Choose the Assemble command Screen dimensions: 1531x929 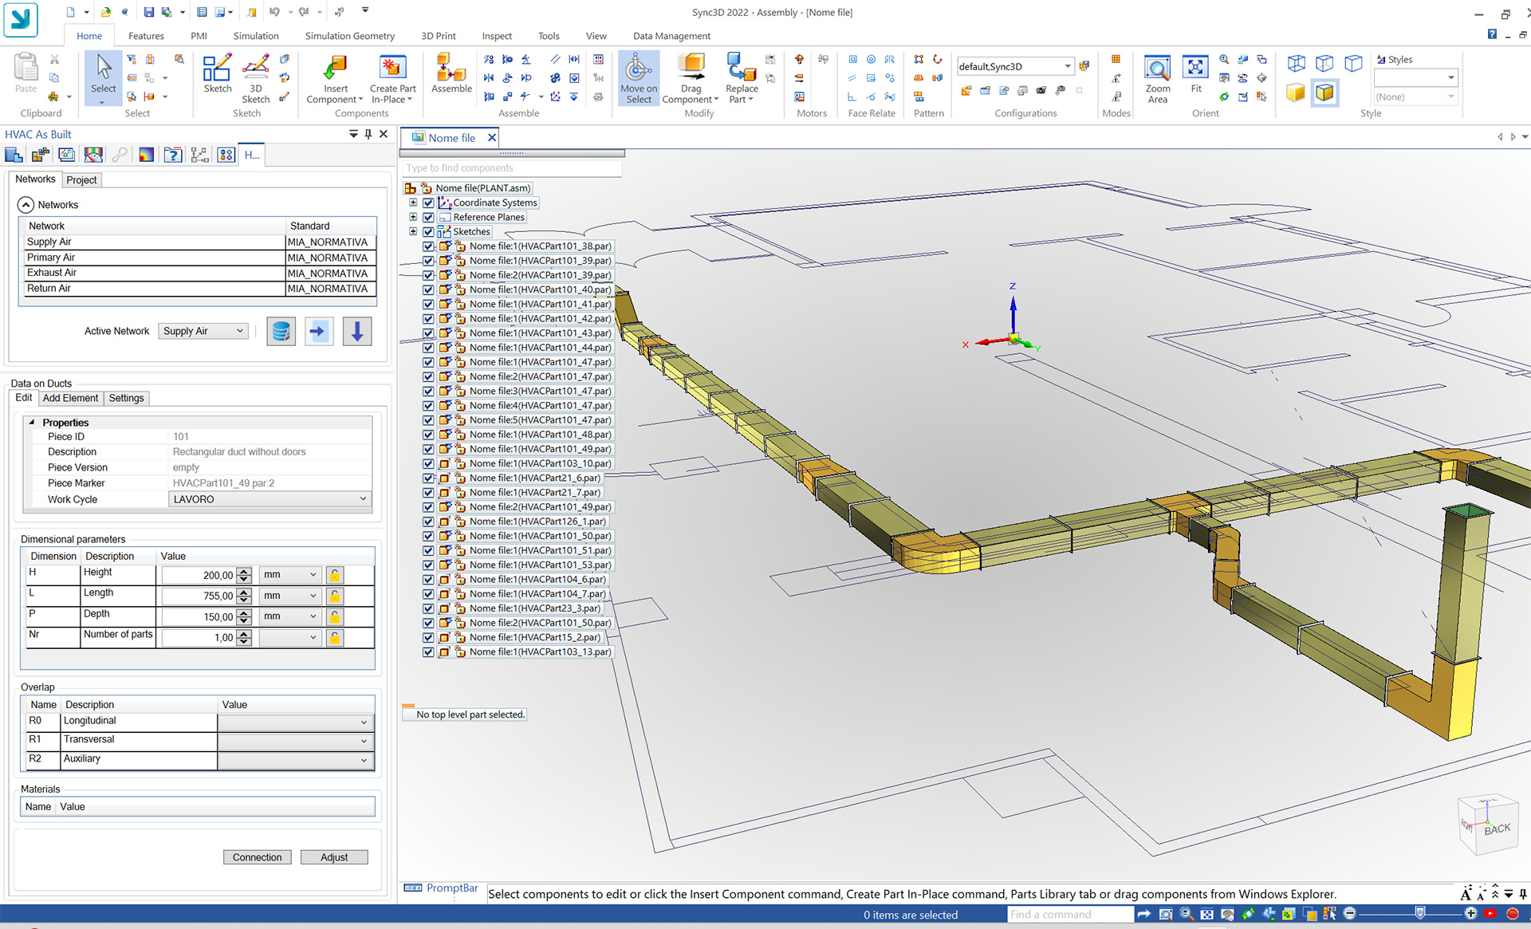pyautogui.click(x=451, y=74)
